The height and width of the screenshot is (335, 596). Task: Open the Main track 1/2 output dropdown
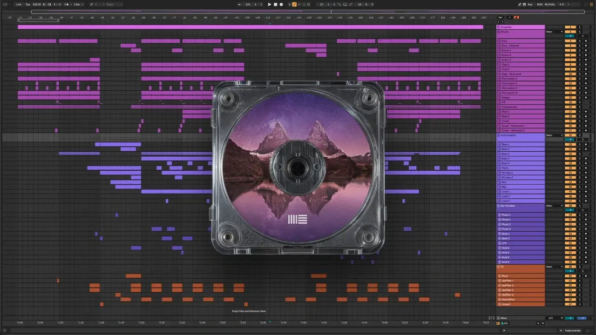(x=555, y=318)
